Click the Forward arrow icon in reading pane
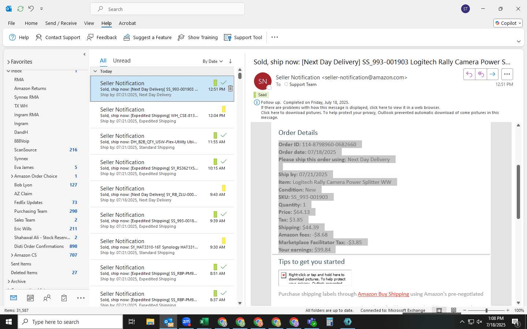Image resolution: width=527 pixels, height=329 pixels. click(x=493, y=74)
